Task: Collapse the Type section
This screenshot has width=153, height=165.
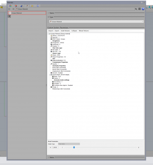Action: pos(49,17)
